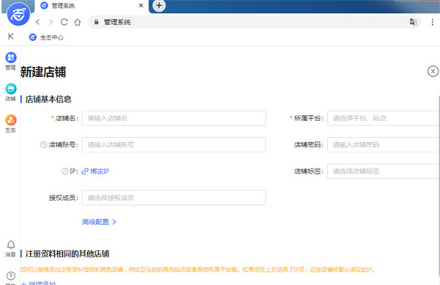Open the 店铺标签 tag dropdown
This screenshot has width=440, height=285.
[x=384, y=171]
